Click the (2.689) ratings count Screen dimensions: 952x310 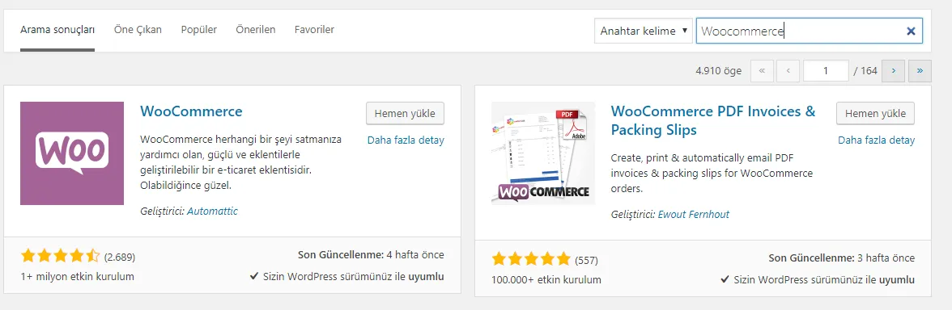pyautogui.click(x=120, y=258)
